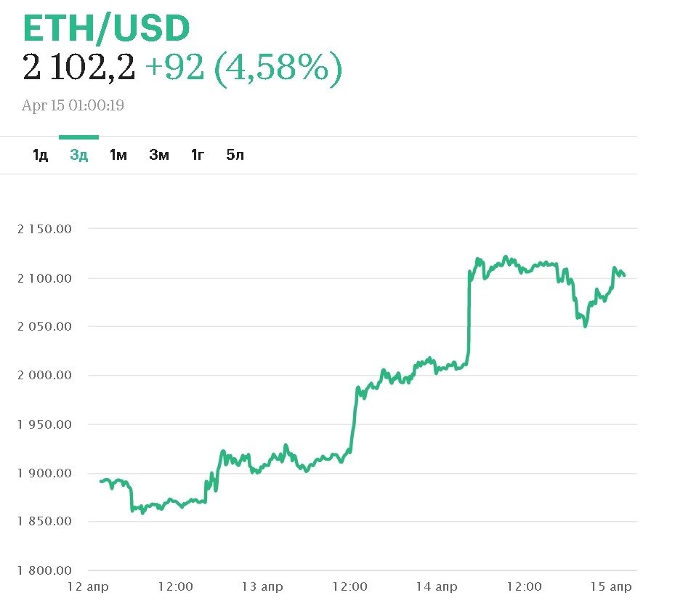Screen dimensions: 675x614
Task: Click the 2 150.00 y-axis label
Action: tap(45, 229)
